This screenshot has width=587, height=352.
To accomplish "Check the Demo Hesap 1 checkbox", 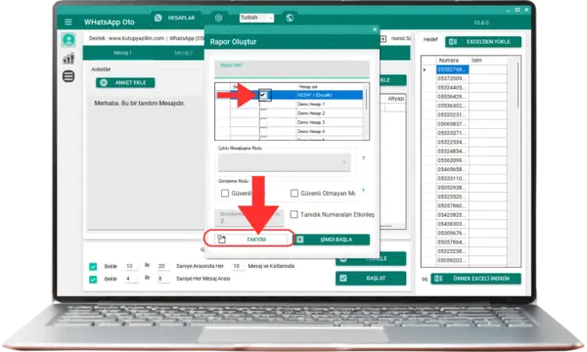I will click(263, 104).
